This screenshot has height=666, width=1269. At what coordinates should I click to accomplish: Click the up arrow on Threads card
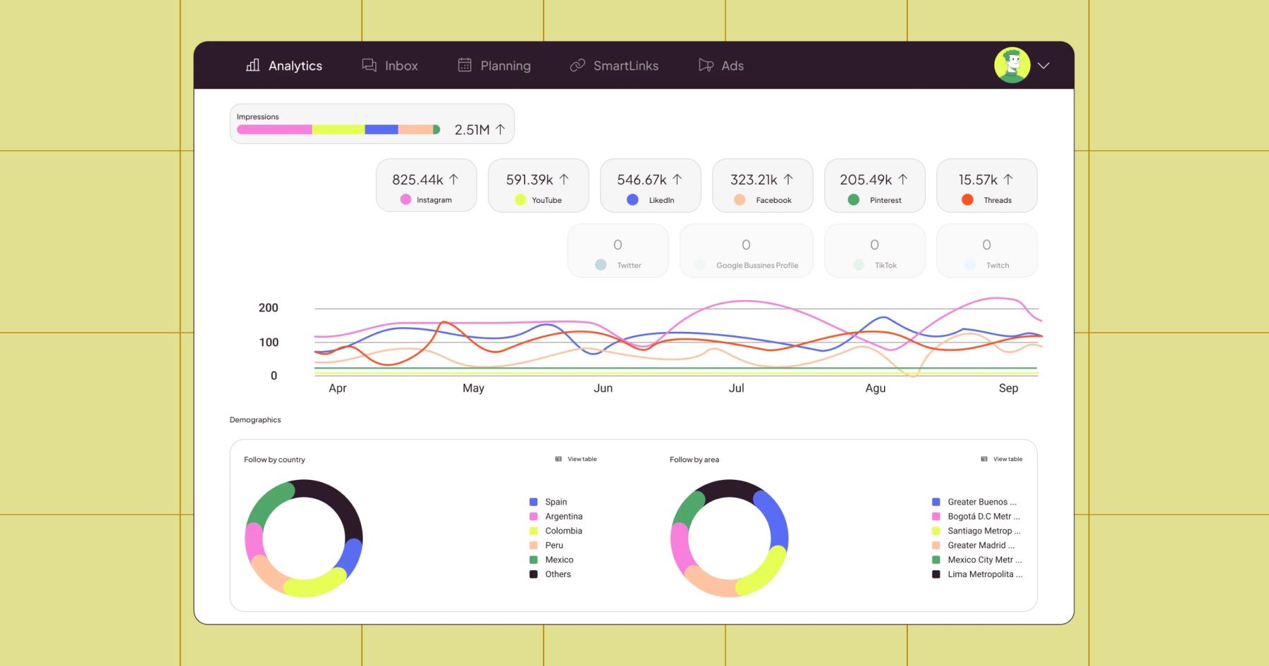click(1008, 179)
